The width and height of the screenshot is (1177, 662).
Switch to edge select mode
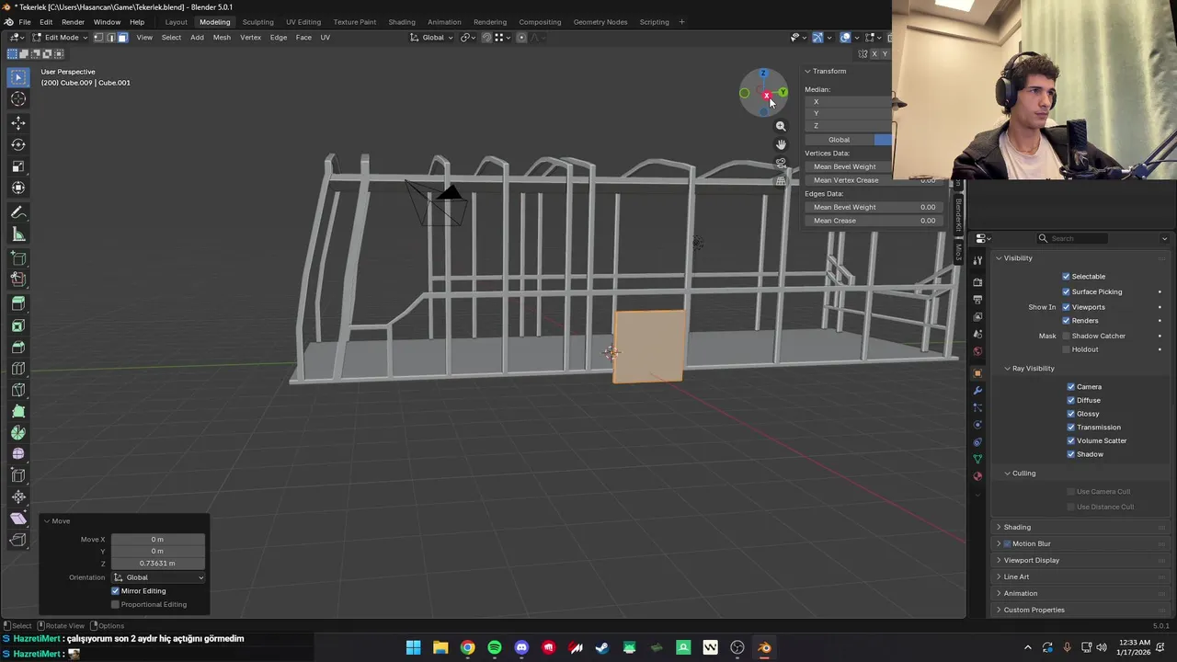110,38
